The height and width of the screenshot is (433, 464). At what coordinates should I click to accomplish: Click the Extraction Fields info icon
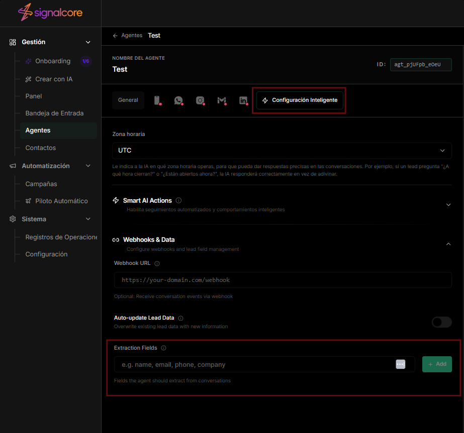coord(164,348)
